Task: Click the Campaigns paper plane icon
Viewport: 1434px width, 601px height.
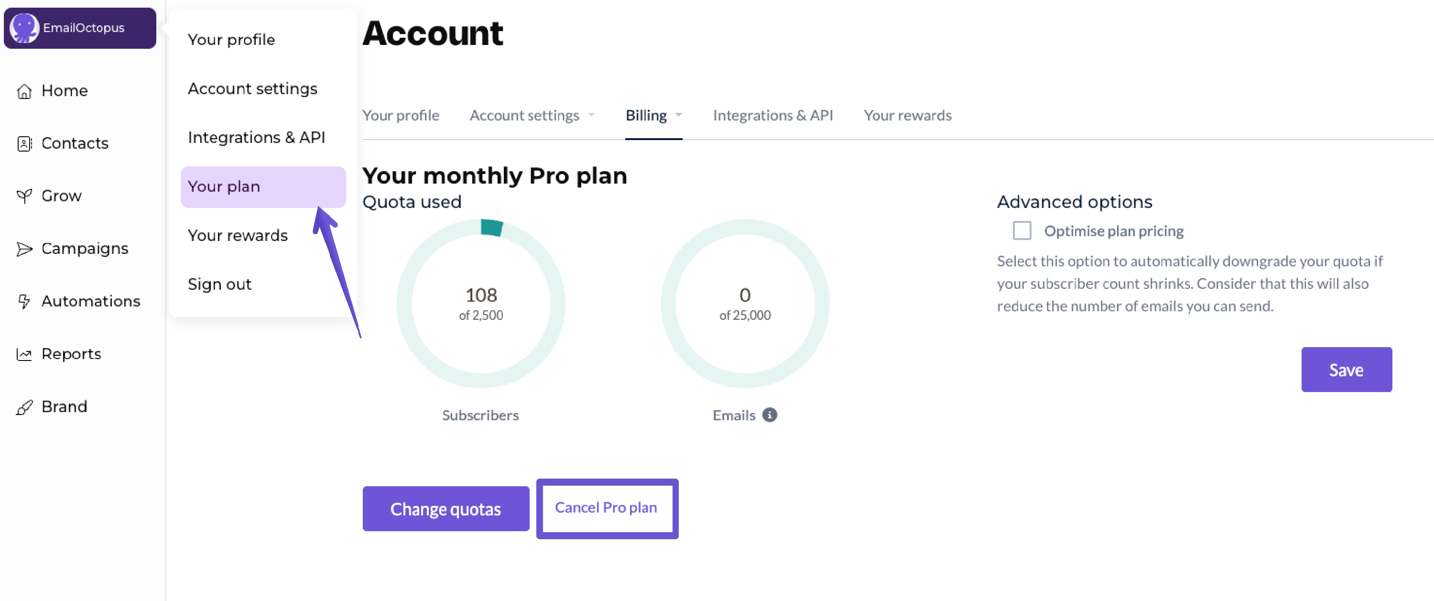Action: coord(24,249)
